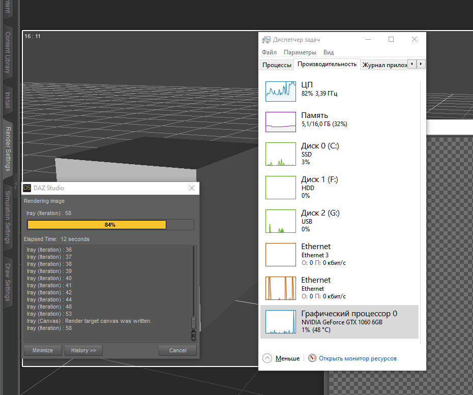
Task: Switch to Журнал приложений tab
Action: [385, 65]
